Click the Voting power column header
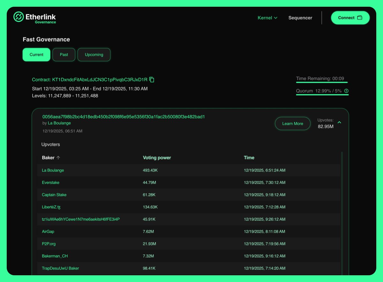The image size is (383, 282). (157, 158)
